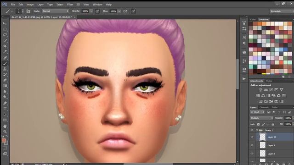This screenshot has height=165, width=294.
Task: Add a Brightness/Contrast adjustment
Action: pyautogui.click(x=260, y=90)
